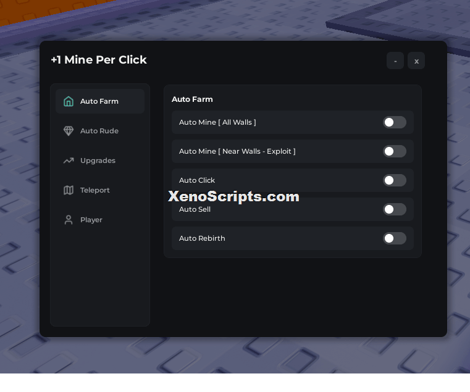Click the diamond icon for Auto Rude
Image resolution: width=470 pixels, height=392 pixels.
69,131
